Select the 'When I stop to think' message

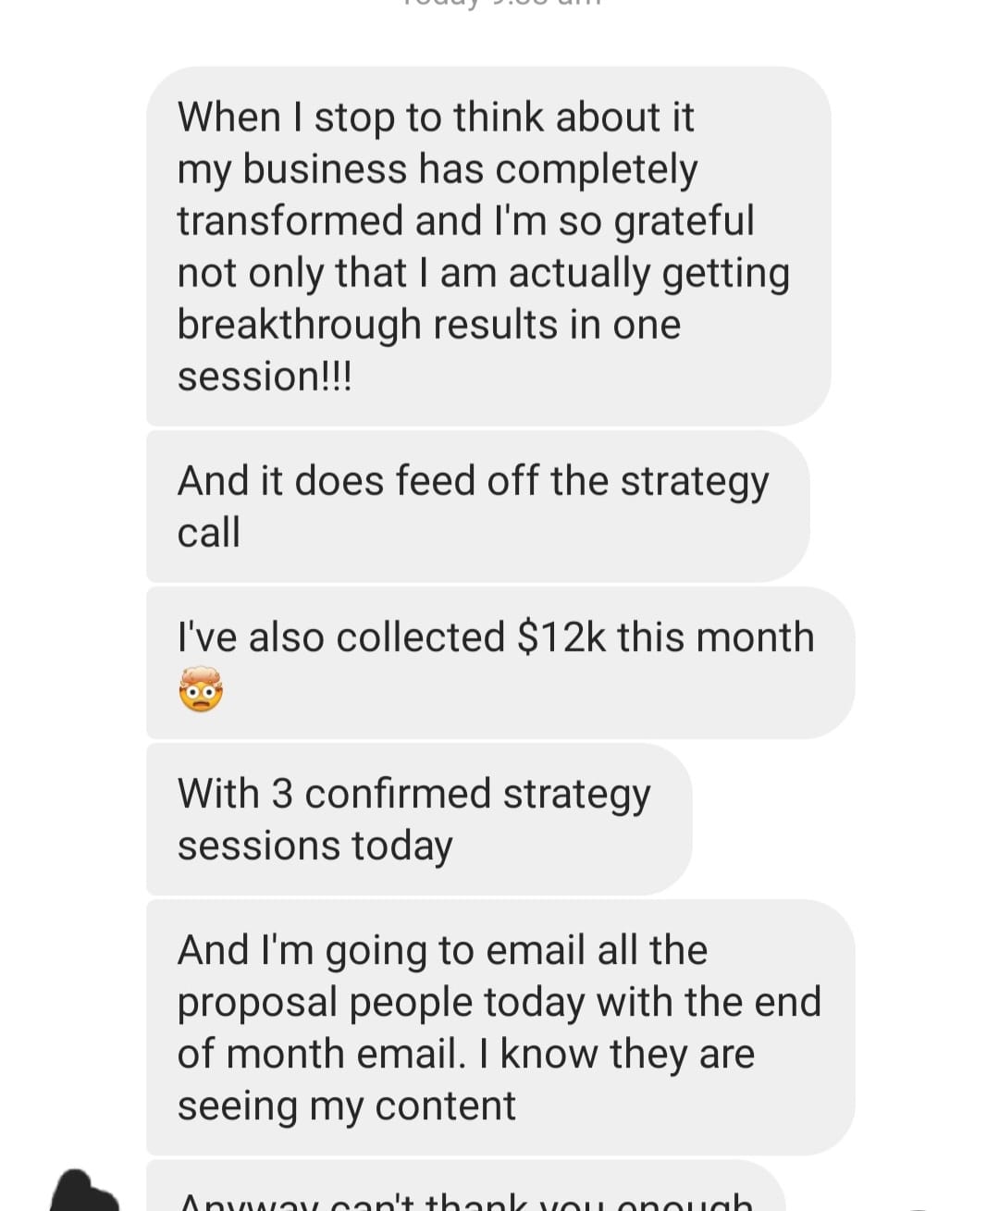tap(488, 246)
